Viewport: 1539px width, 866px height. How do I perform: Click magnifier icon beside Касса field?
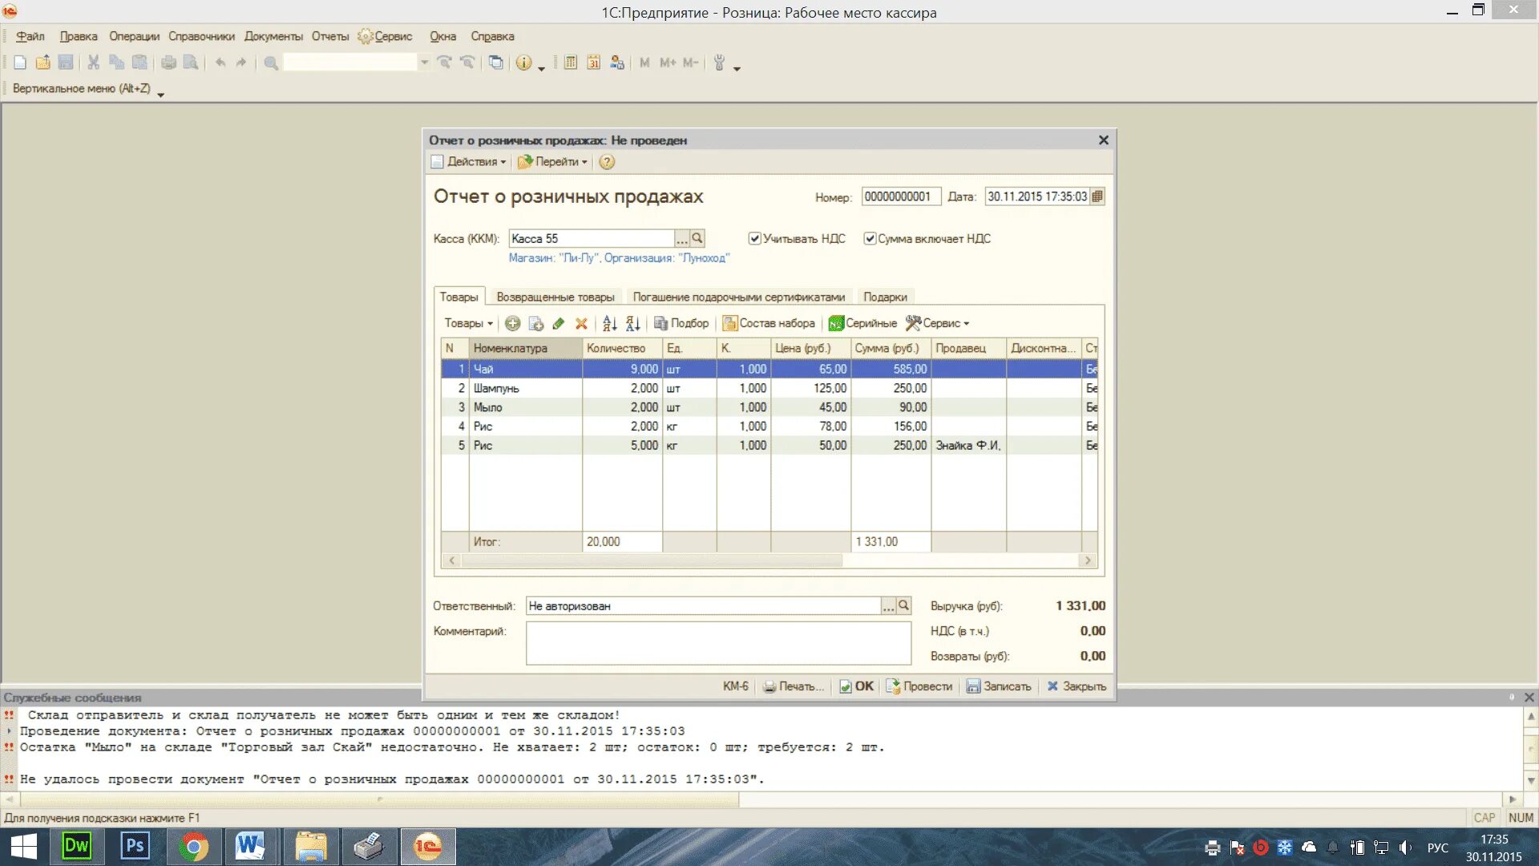click(697, 238)
